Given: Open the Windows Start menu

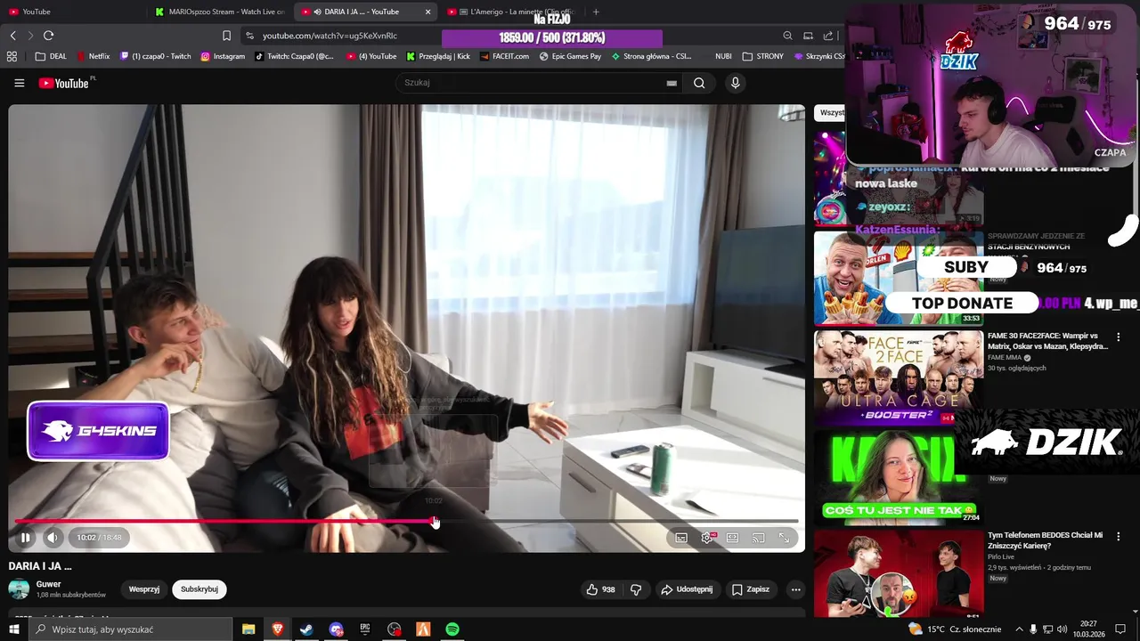Looking at the screenshot, I should (x=13, y=629).
